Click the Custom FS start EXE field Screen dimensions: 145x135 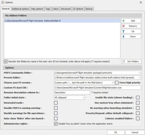point(97,88)
